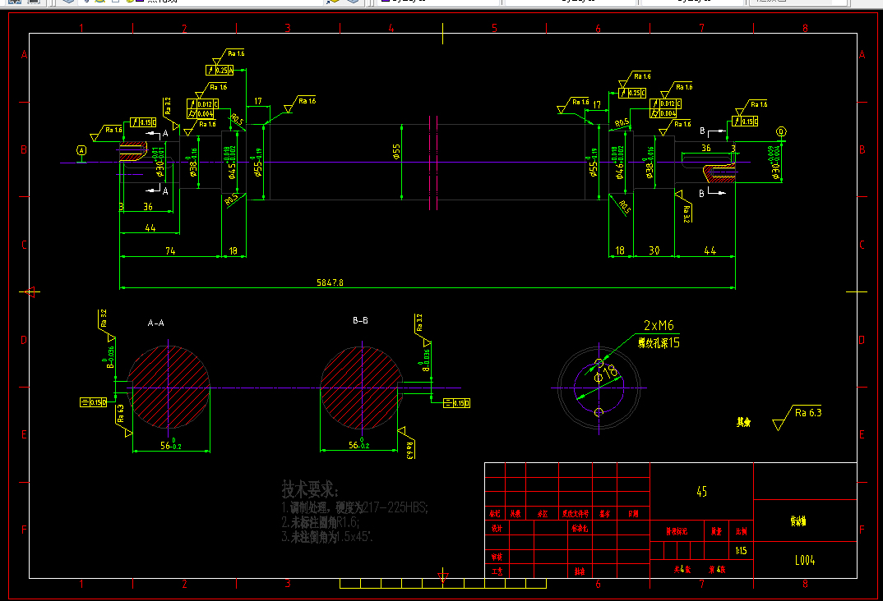Select the A-A section view label

(x=156, y=323)
